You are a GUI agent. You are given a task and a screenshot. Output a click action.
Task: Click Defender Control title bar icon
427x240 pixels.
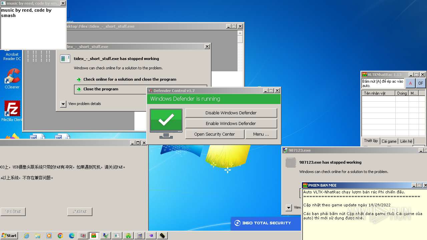coord(150,91)
